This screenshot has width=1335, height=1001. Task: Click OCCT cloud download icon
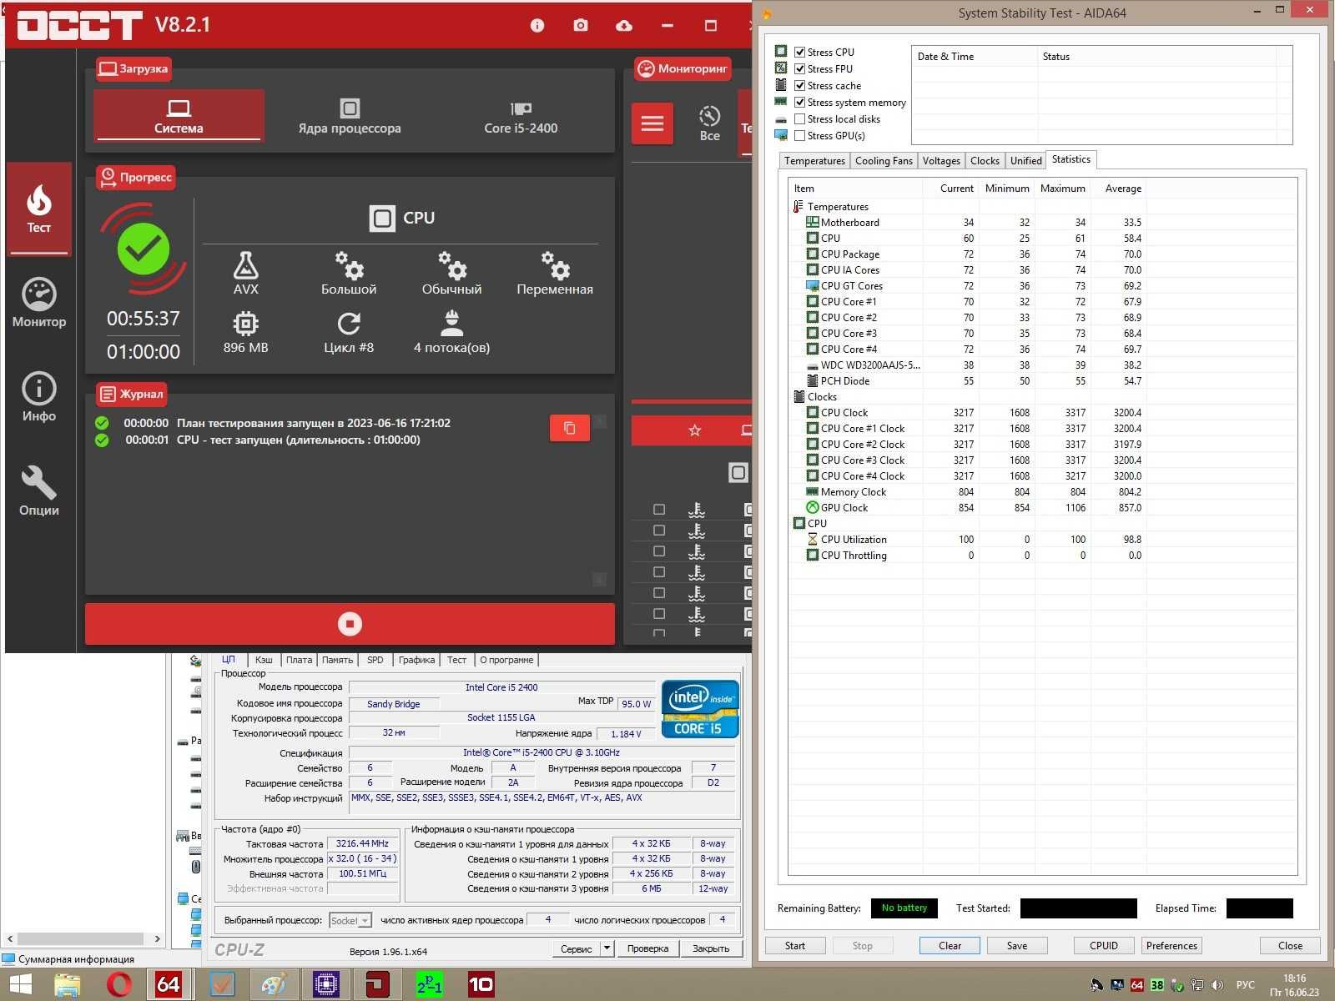pyautogui.click(x=623, y=25)
